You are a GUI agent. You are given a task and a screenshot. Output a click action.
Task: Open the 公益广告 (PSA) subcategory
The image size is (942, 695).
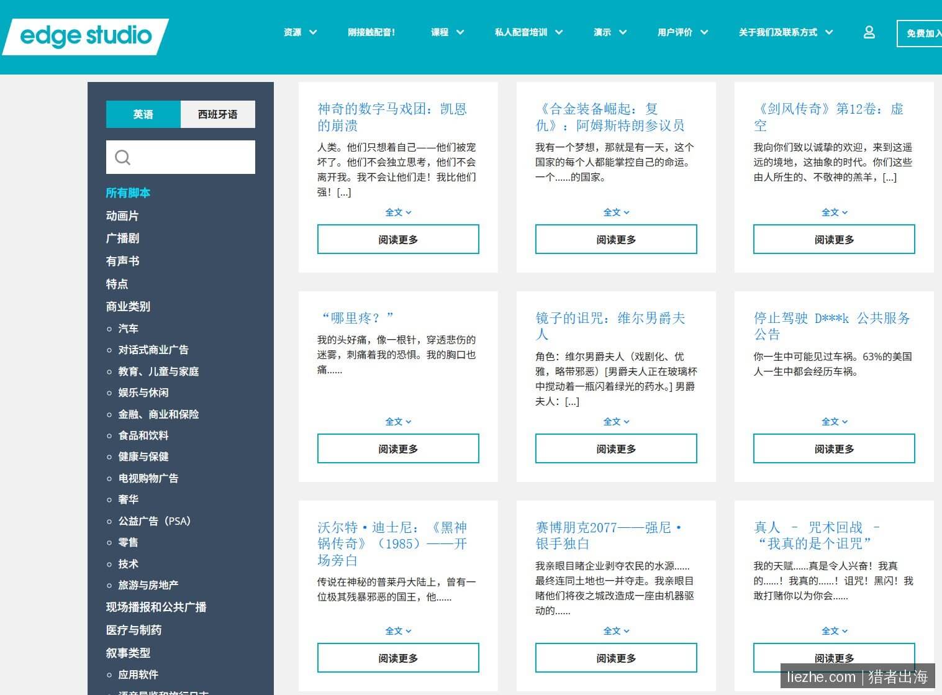pos(155,521)
